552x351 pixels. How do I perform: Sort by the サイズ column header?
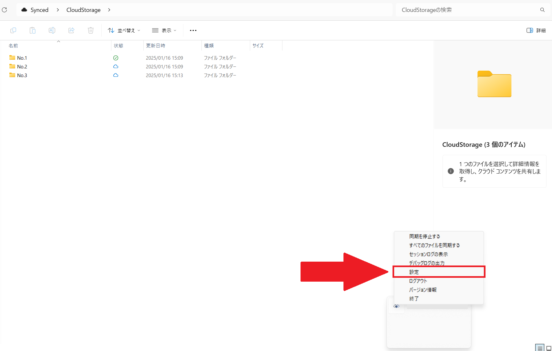point(258,46)
